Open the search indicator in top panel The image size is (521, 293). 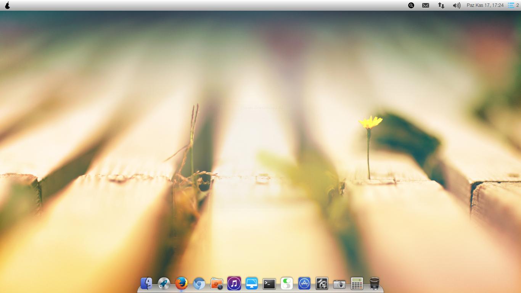coord(411,5)
